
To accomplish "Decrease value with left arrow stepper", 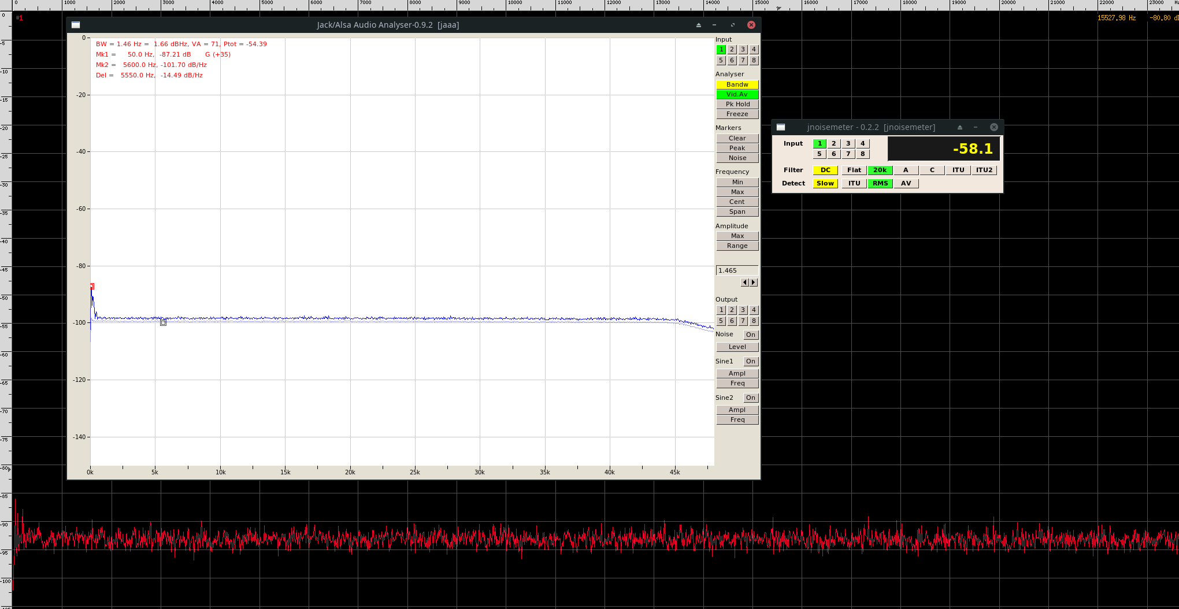I will pos(745,283).
